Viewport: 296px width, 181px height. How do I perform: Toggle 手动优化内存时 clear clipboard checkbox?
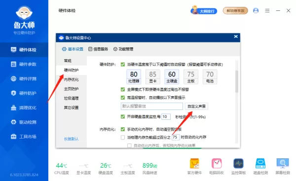tap(123, 129)
